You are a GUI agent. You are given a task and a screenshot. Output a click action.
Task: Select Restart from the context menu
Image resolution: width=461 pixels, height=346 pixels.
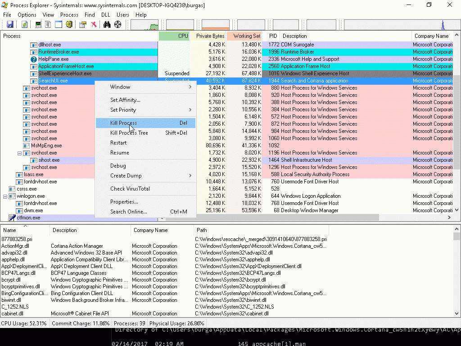click(x=146, y=143)
